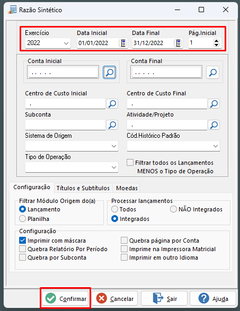Open Ajuda help button
Image resolution: width=240 pixels, height=311 pixels.
213,298
